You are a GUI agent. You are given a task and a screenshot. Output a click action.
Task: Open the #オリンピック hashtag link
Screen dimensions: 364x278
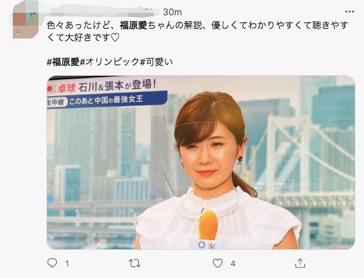(x=109, y=62)
